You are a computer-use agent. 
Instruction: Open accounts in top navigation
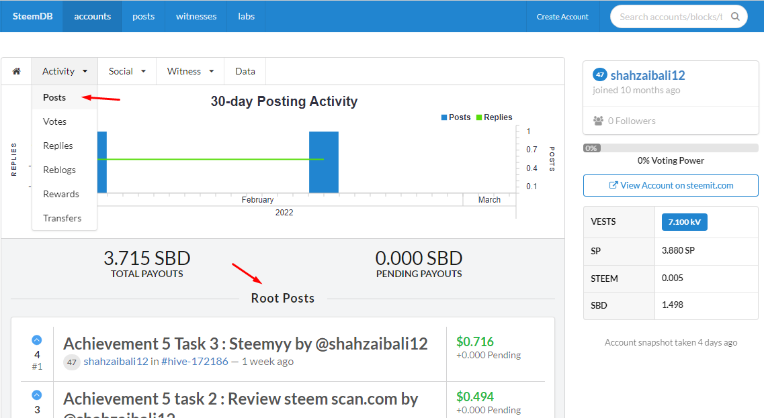click(x=93, y=17)
